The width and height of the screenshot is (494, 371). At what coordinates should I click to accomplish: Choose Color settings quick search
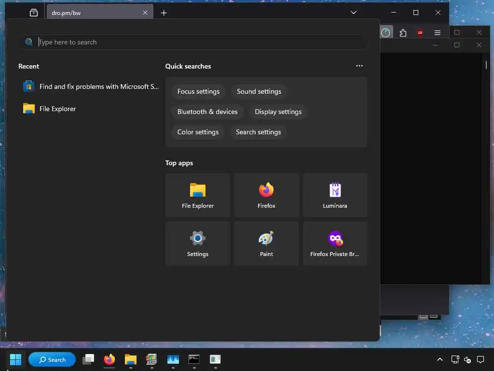(x=198, y=132)
